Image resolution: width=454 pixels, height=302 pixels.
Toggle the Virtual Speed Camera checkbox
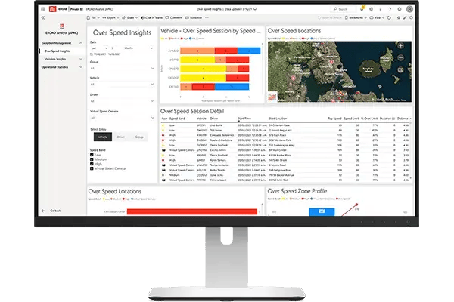(x=92, y=168)
